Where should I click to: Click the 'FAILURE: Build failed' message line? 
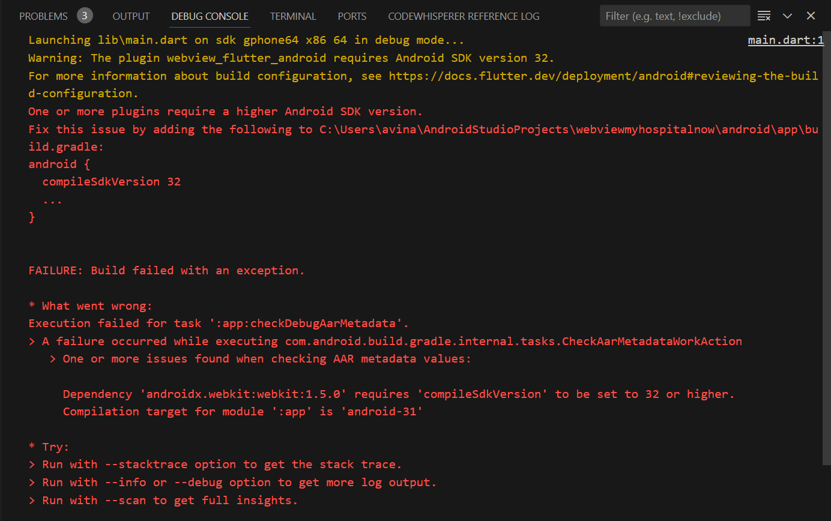click(166, 270)
